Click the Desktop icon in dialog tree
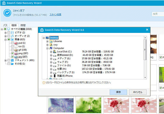 coord(47,38)
